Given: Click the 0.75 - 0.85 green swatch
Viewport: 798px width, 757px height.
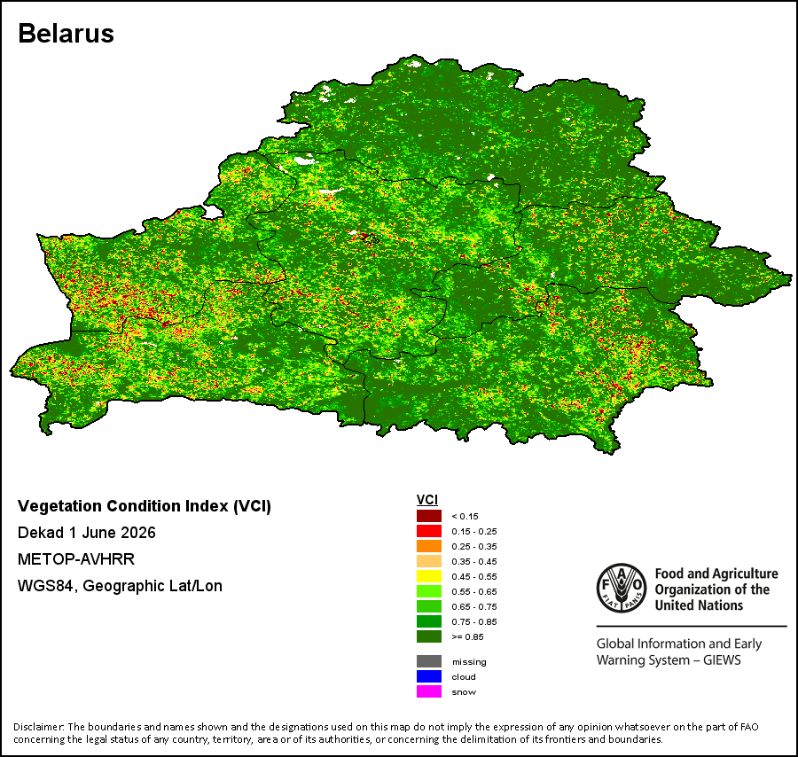Looking at the screenshot, I should coord(429,621).
